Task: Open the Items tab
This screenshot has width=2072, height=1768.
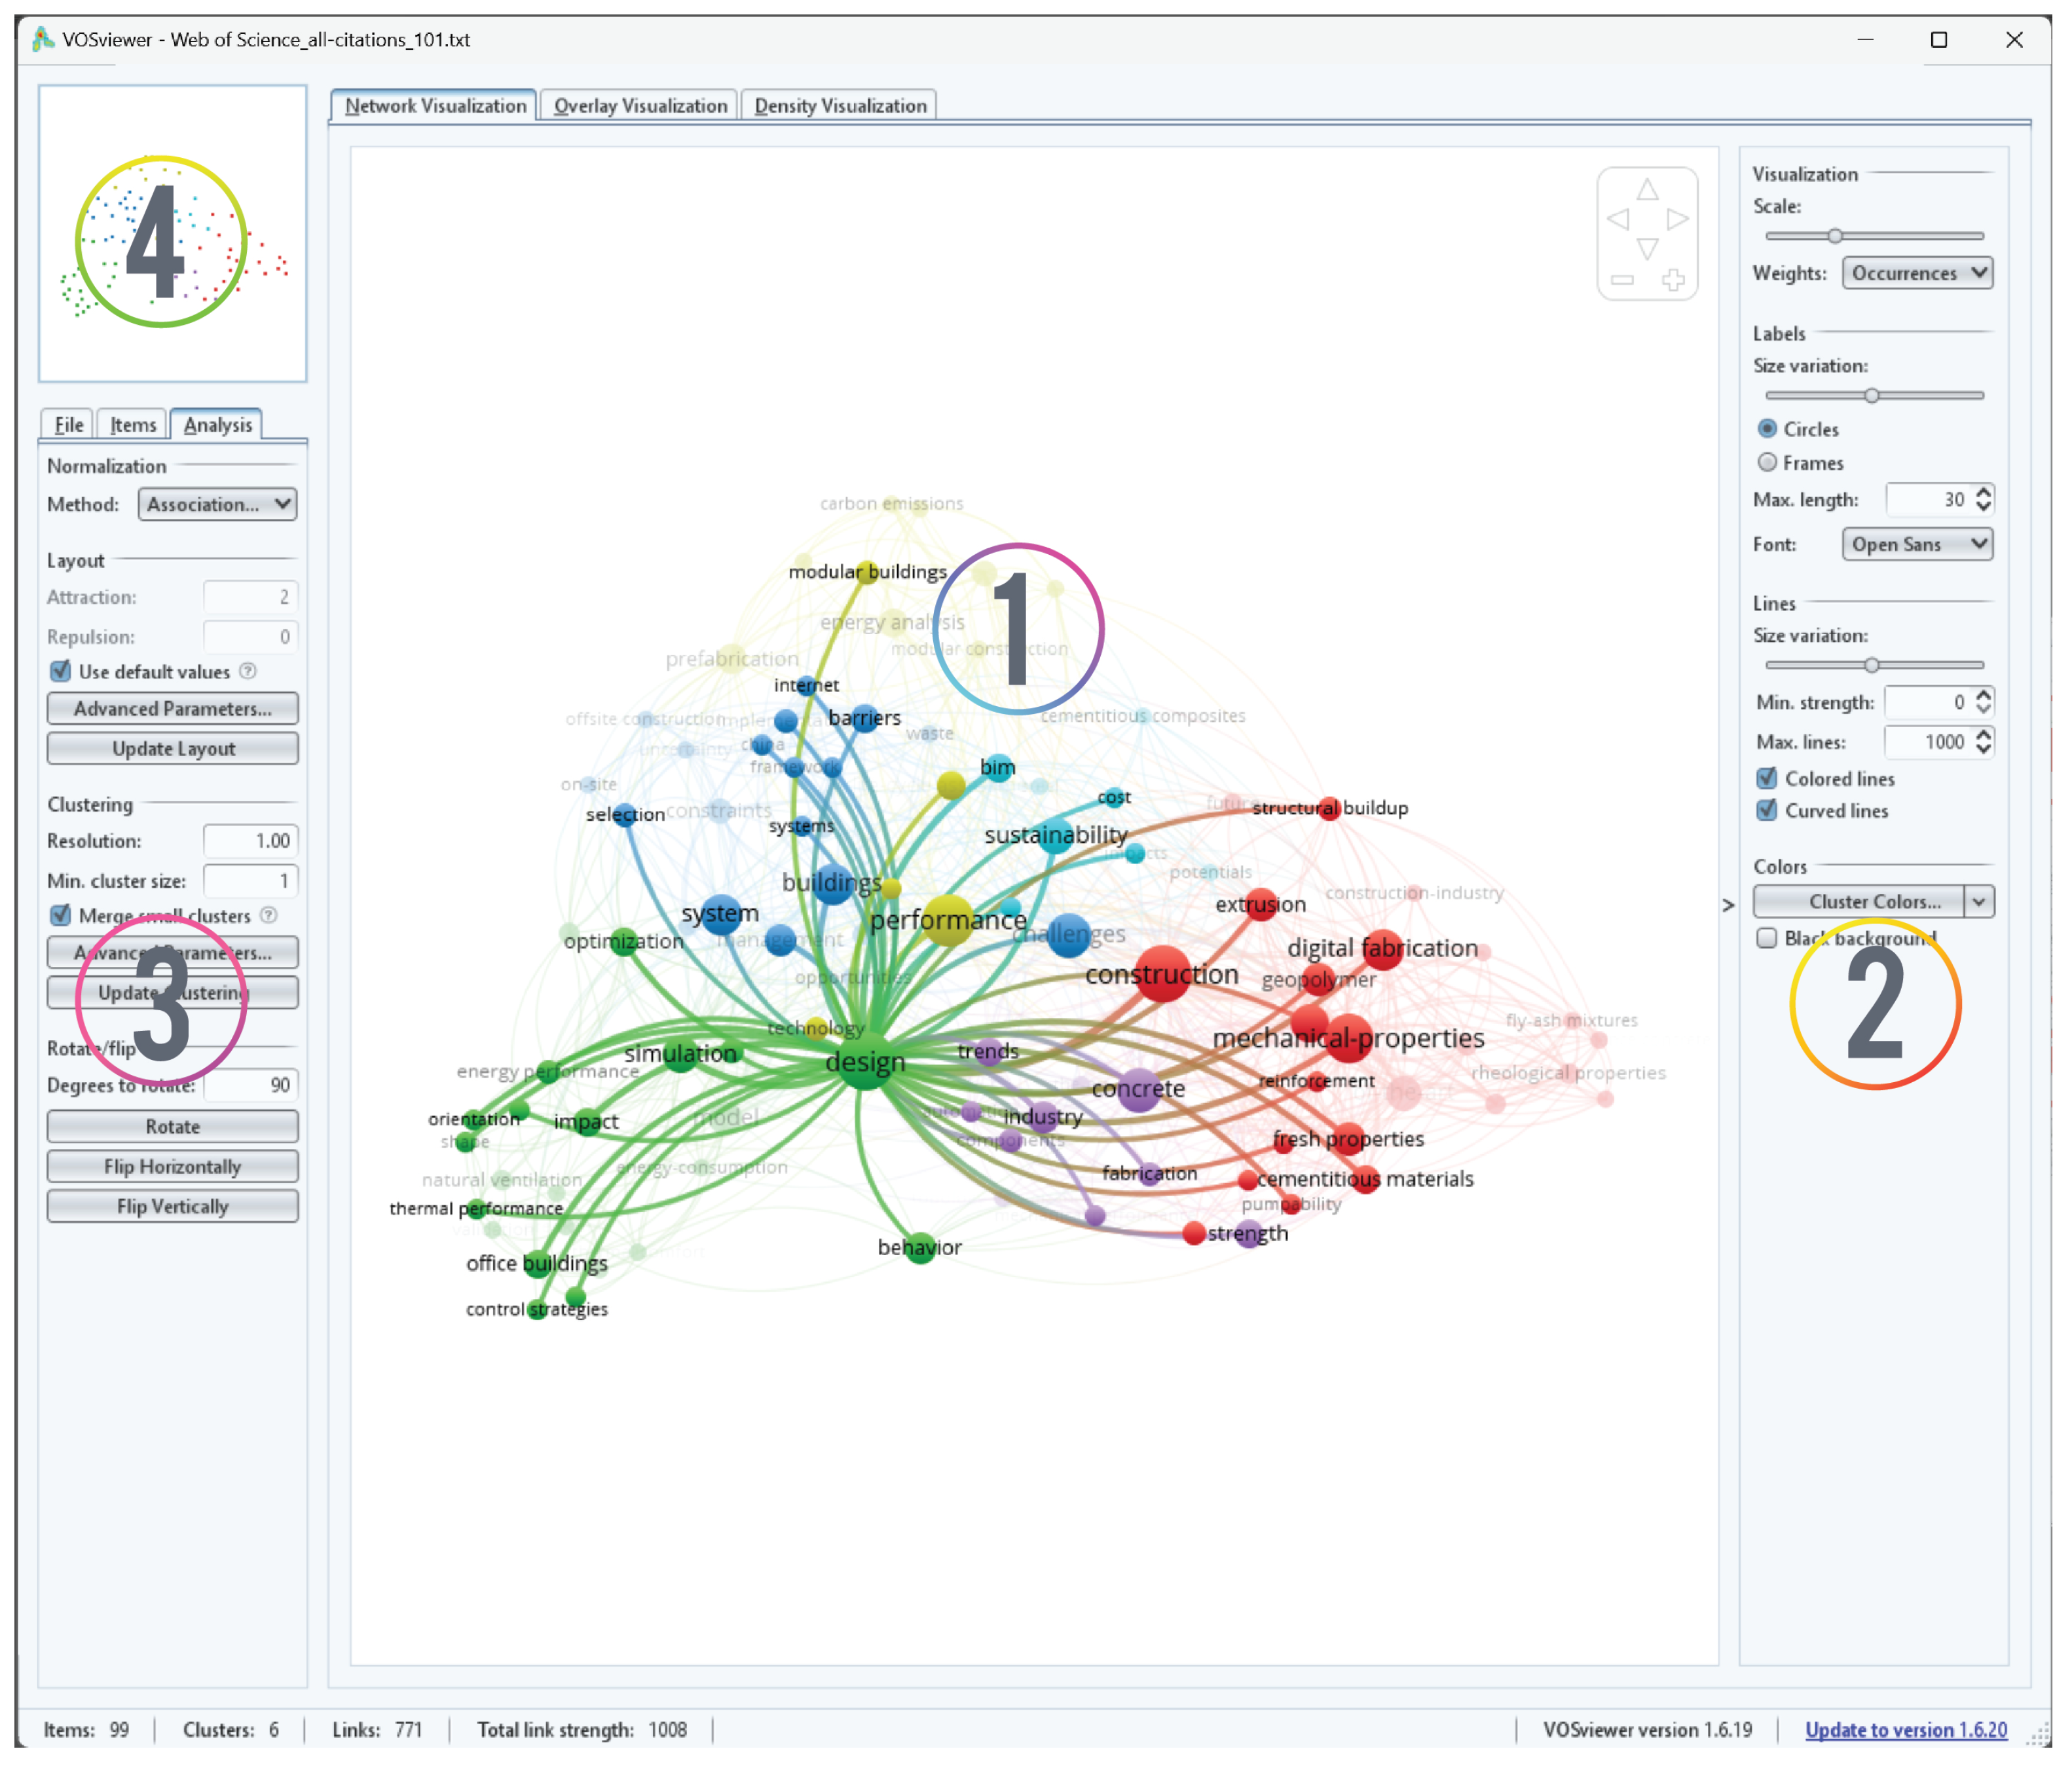Action: click(133, 424)
